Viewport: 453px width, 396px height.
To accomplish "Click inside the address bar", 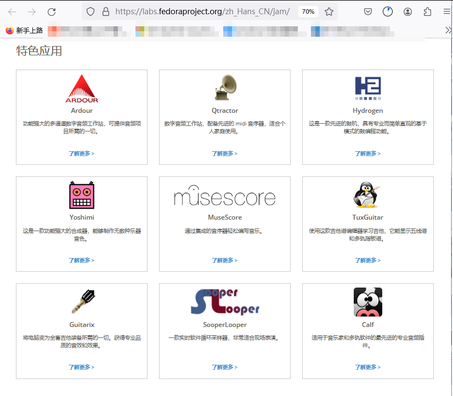I will pyautogui.click(x=192, y=12).
